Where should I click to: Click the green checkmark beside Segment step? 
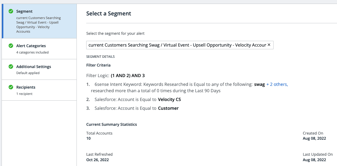(11, 11)
